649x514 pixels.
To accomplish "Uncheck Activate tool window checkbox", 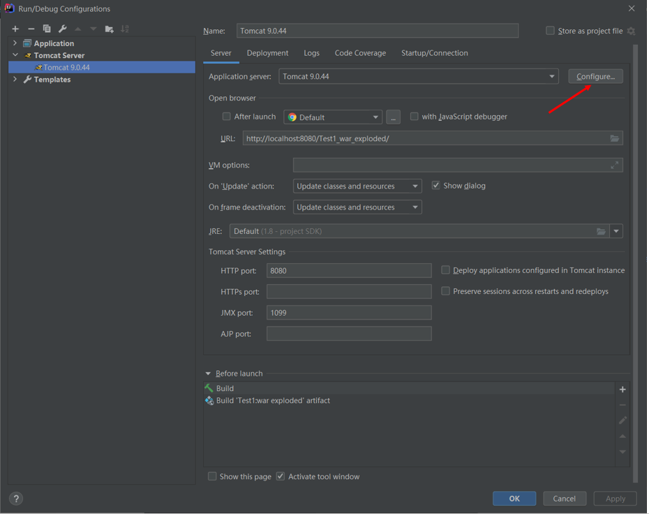I will click(x=281, y=476).
